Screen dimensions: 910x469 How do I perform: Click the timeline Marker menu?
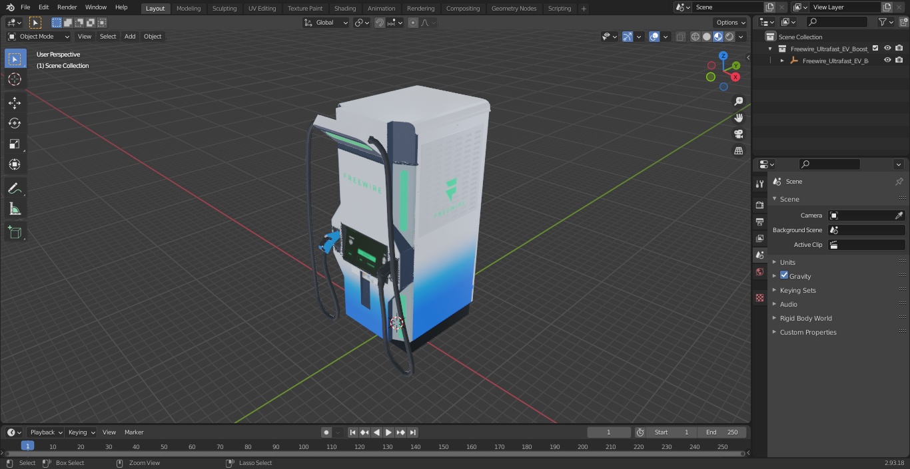134,432
